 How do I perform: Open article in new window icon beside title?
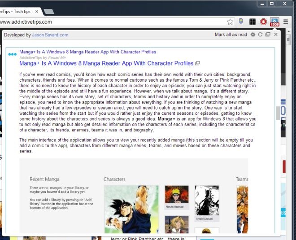(x=197, y=63)
